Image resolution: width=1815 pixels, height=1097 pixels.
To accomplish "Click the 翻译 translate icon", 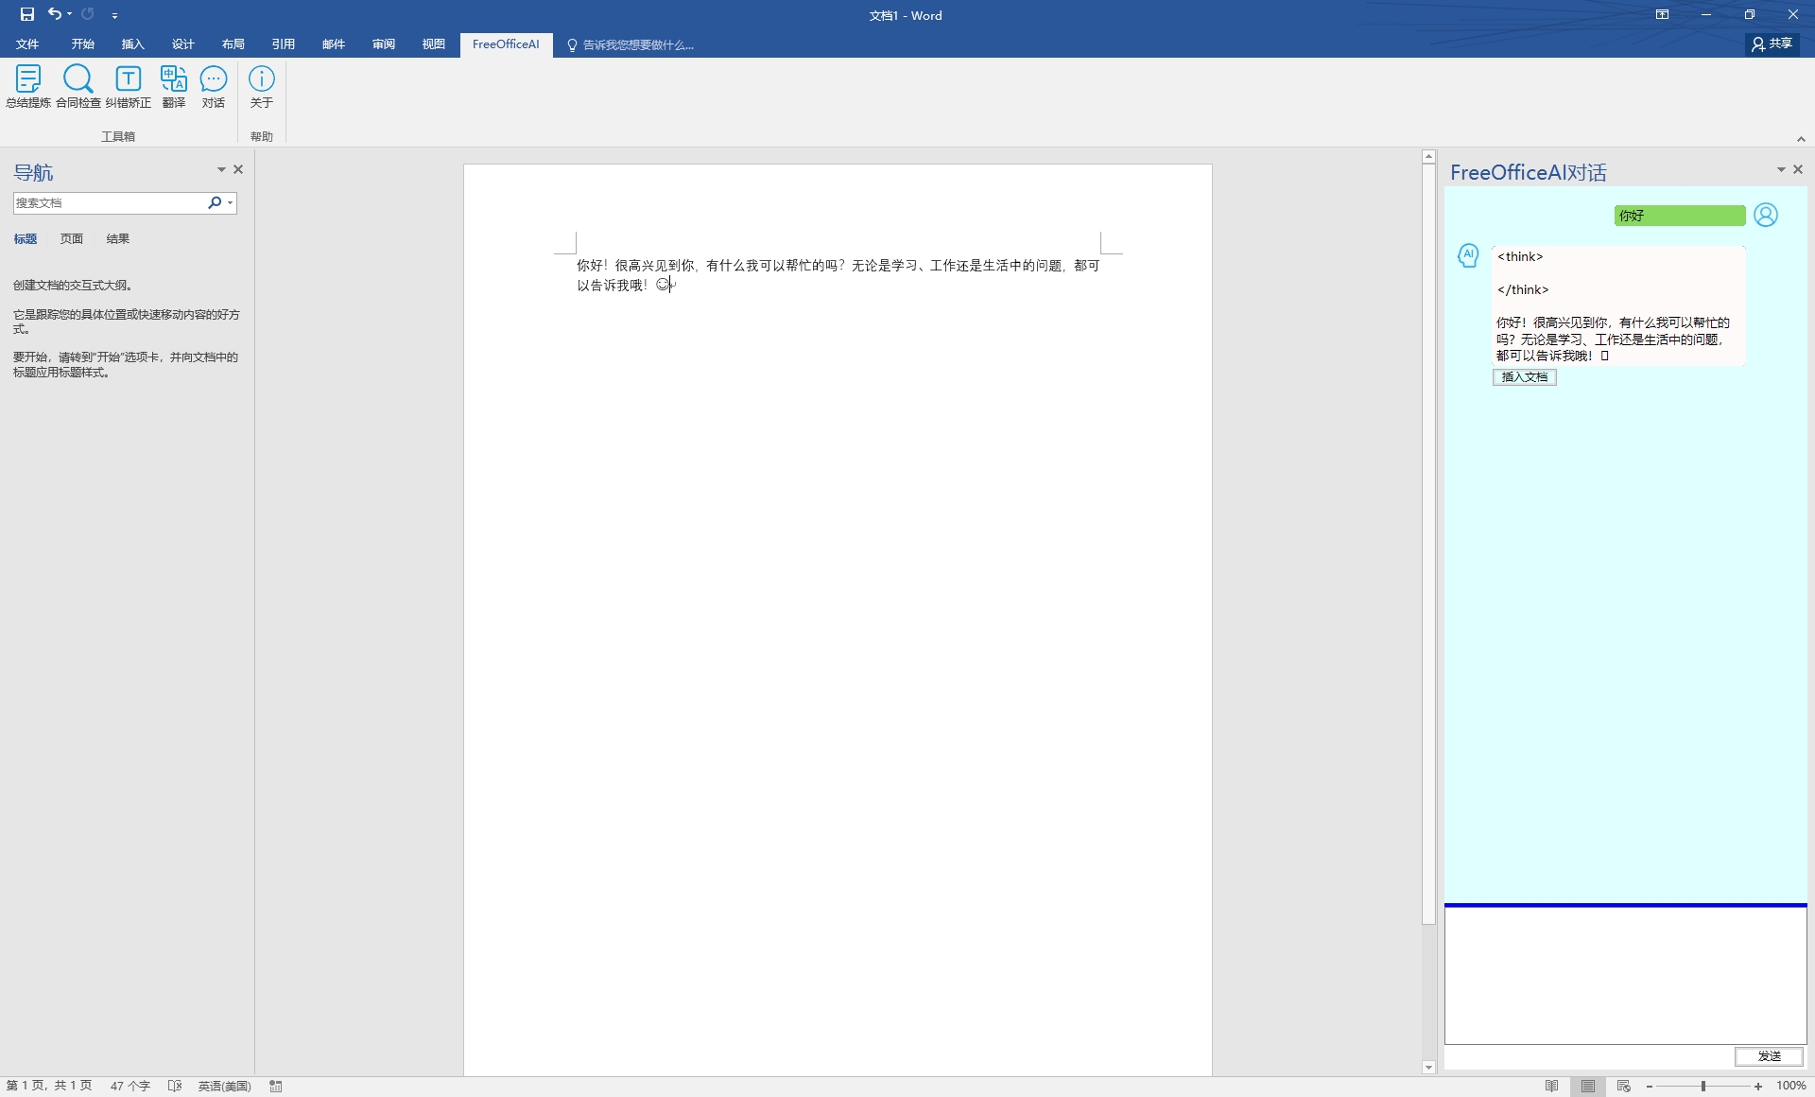I will pyautogui.click(x=173, y=86).
